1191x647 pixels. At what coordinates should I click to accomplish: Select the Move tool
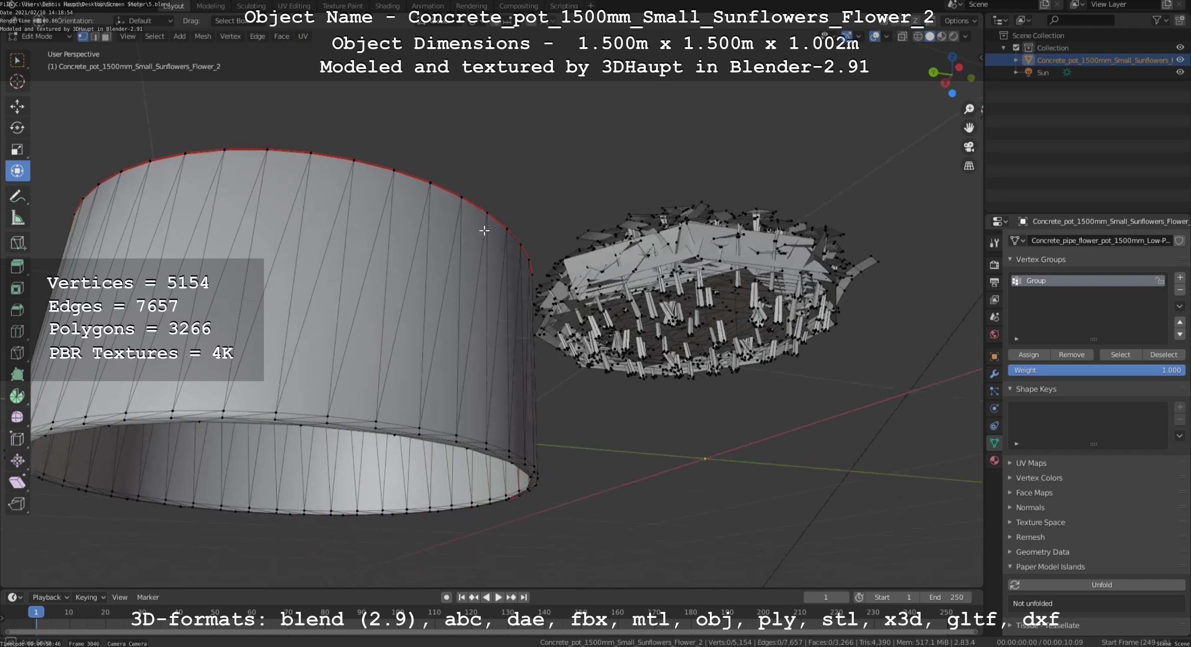pyautogui.click(x=17, y=106)
